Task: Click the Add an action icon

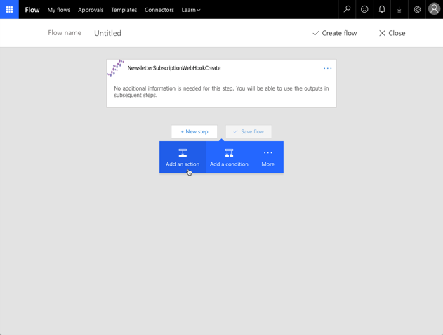Action: (183, 153)
